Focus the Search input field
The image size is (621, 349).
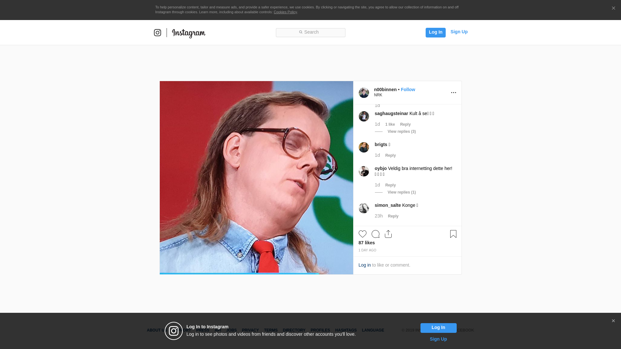[x=310, y=32]
